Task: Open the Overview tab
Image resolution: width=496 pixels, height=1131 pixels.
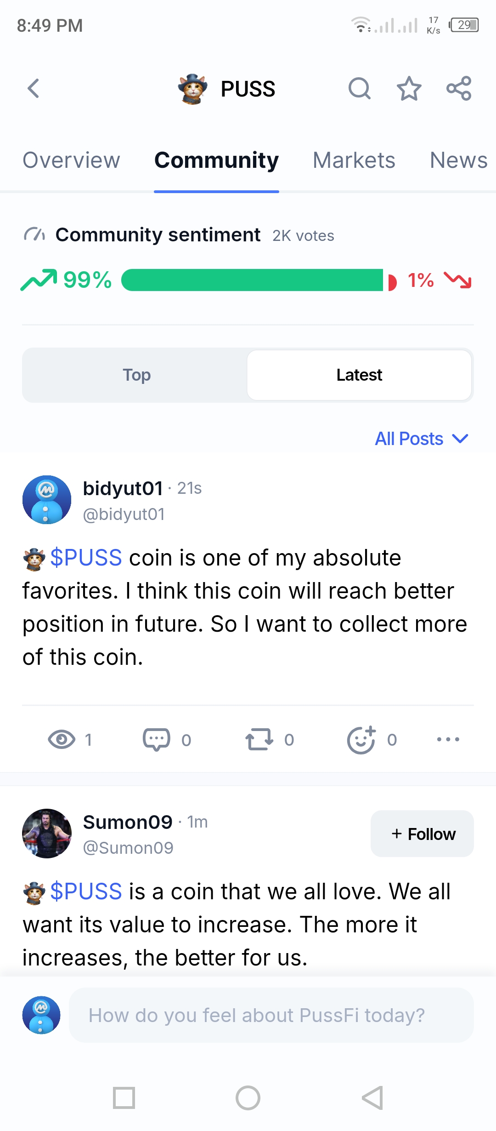Action: click(x=72, y=160)
